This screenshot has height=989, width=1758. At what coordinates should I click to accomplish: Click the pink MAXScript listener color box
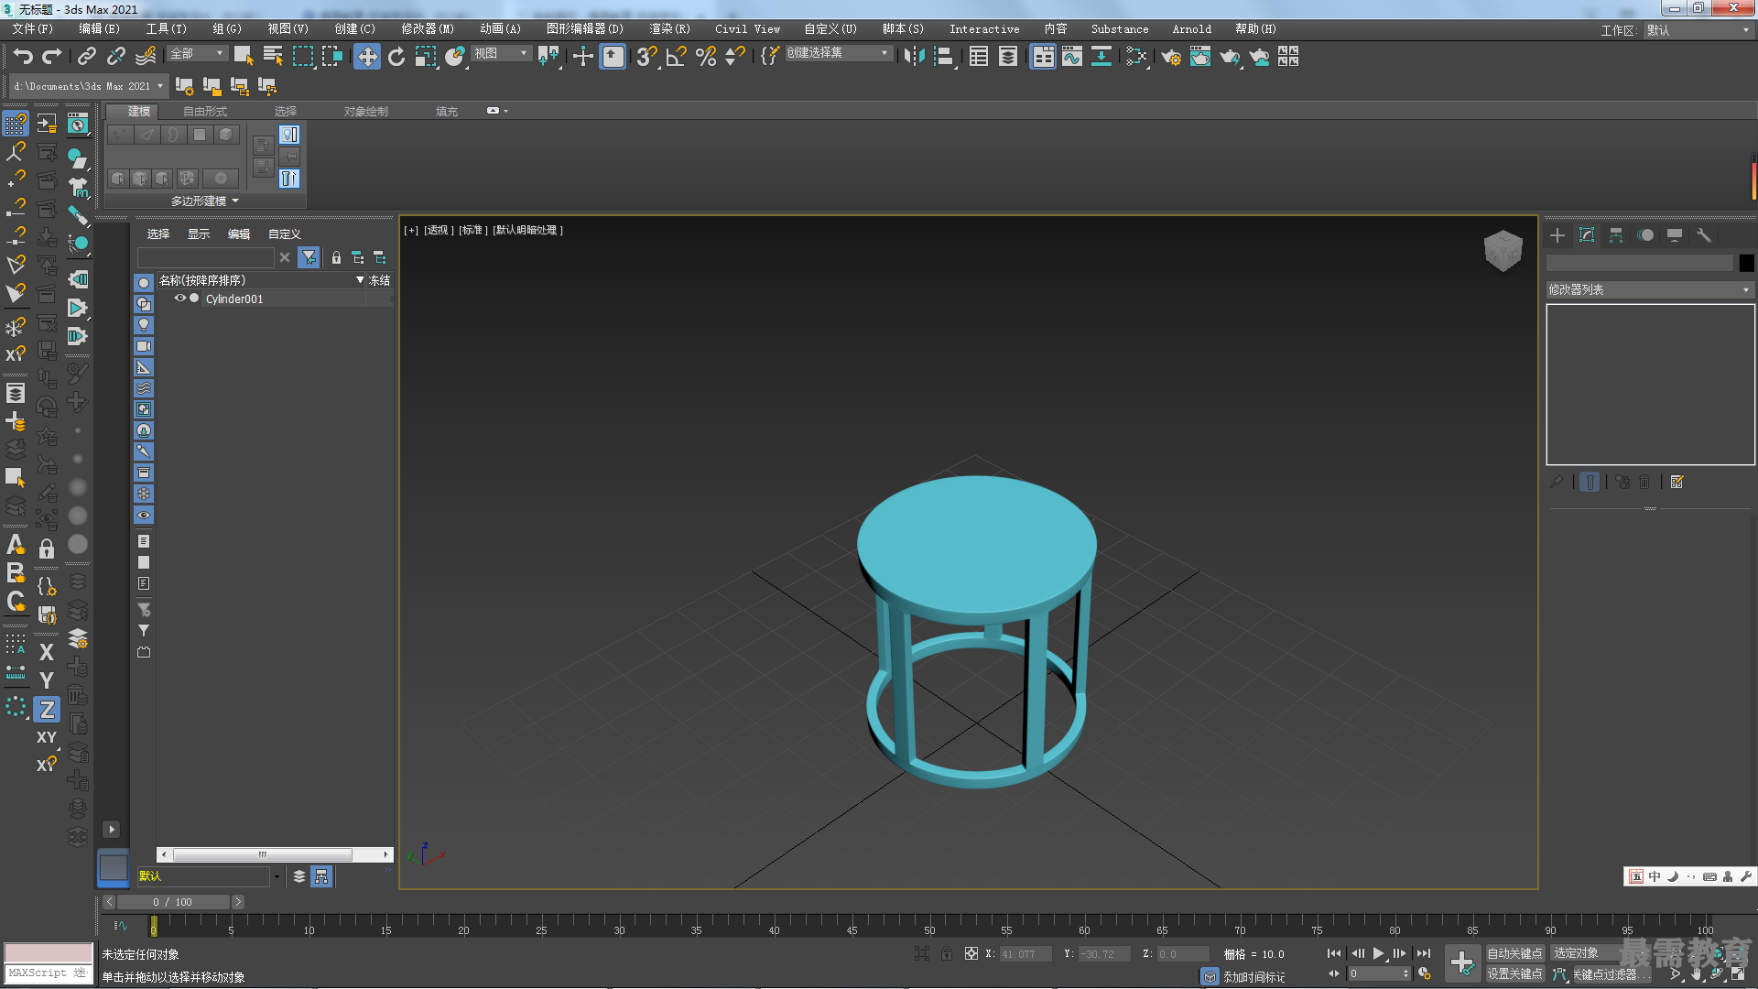pyautogui.click(x=49, y=953)
